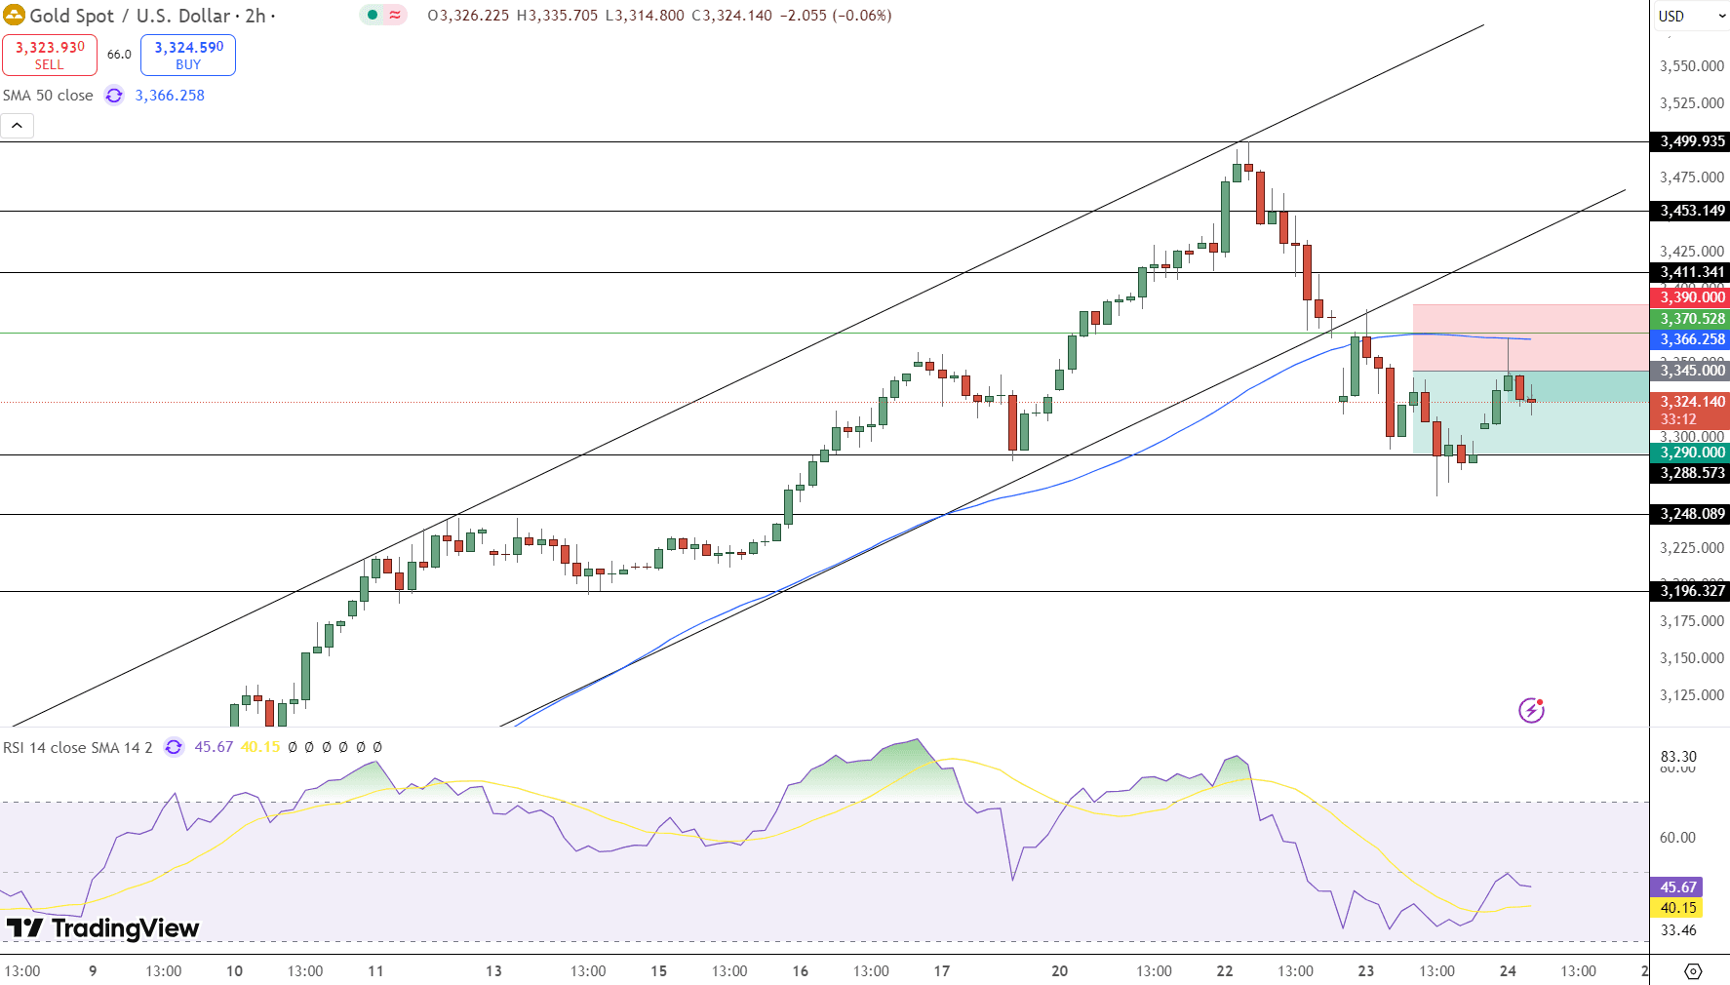Image resolution: width=1730 pixels, height=985 pixels.
Task: Click the date 22 on the time axis
Action: click(x=1225, y=971)
